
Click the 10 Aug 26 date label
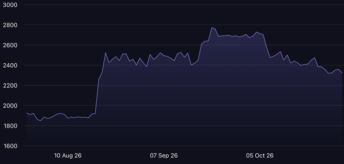68,156
